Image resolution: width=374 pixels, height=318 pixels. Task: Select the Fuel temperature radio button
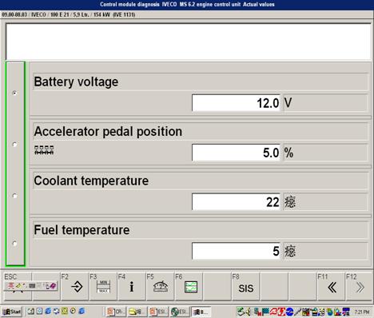point(15,244)
